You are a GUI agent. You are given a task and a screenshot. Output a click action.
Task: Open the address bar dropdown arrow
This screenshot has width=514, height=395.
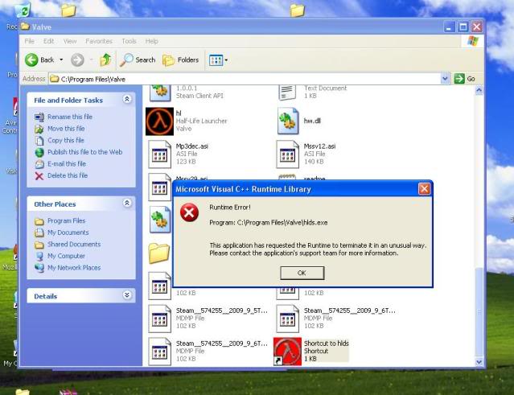click(445, 79)
